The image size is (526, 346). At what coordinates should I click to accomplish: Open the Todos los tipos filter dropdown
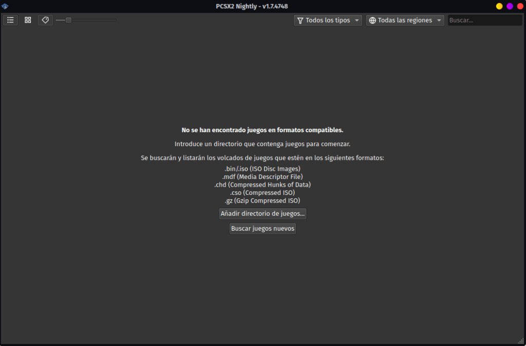(x=328, y=21)
